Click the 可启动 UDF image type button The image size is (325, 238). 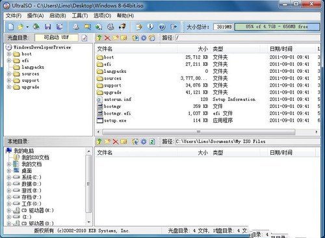57,38
